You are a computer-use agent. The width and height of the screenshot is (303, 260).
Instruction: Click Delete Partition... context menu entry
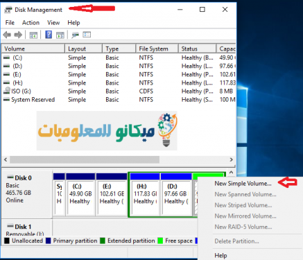(236, 241)
